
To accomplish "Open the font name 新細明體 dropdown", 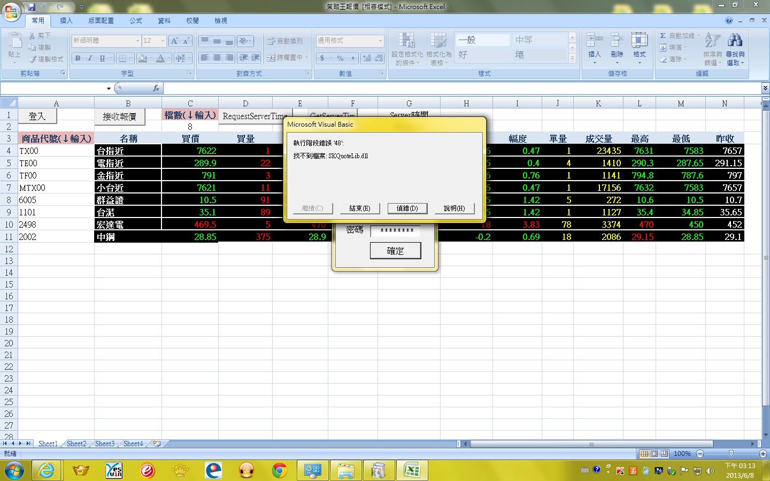I will 137,41.
